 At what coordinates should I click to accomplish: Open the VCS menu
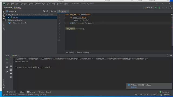pos(54,4)
